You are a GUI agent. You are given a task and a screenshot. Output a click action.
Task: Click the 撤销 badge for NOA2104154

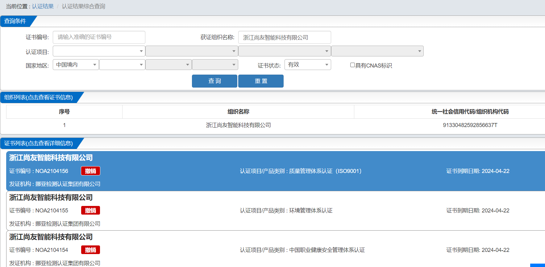[90, 250]
